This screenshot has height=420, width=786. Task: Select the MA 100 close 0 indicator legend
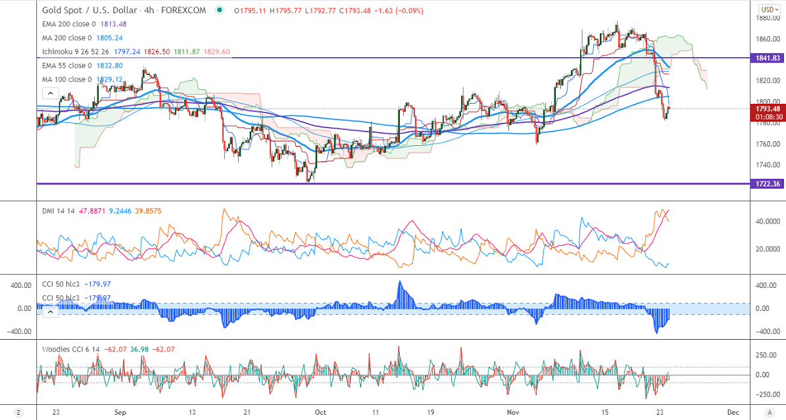click(66, 80)
